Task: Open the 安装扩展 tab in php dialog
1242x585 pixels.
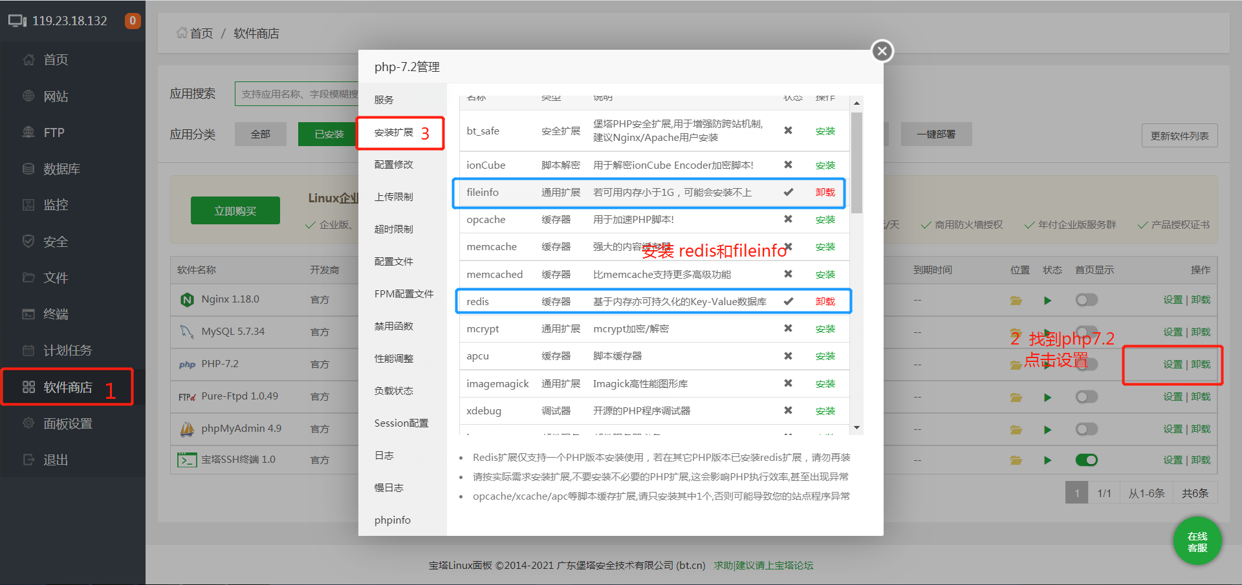Action: [x=402, y=133]
